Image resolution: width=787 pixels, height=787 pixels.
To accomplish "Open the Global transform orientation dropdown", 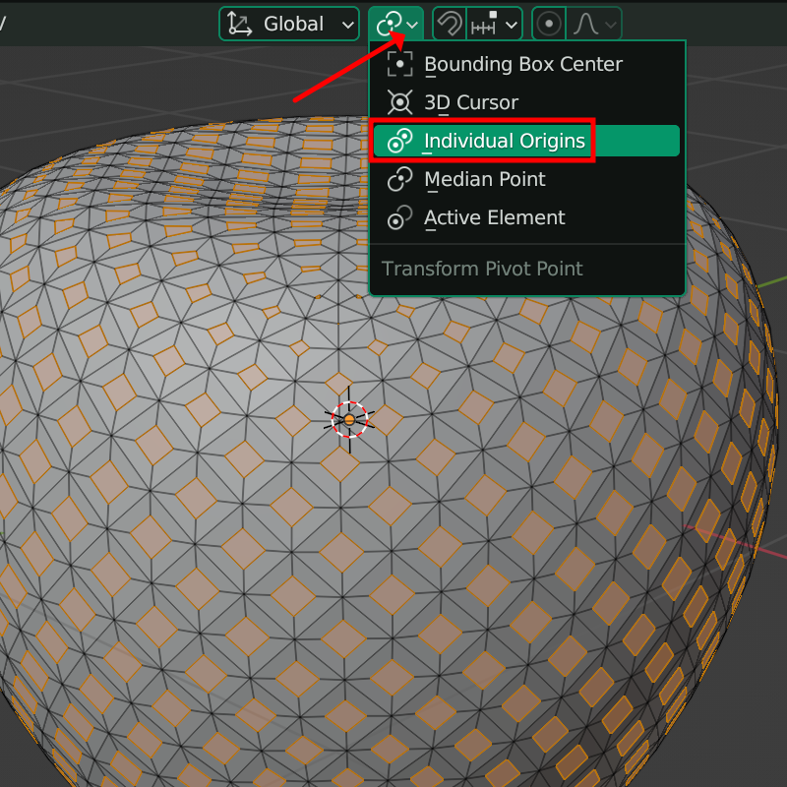I will pos(289,24).
